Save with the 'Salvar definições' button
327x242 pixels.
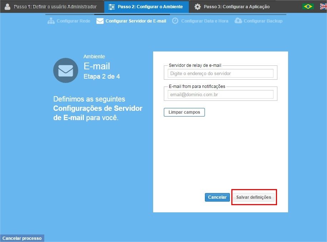click(x=253, y=197)
